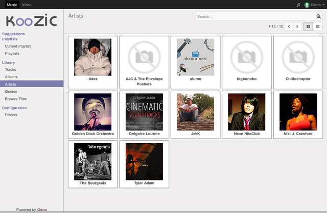This screenshot has height=213, width=327.
Task: Click the Artists page heading
Action: click(76, 16)
